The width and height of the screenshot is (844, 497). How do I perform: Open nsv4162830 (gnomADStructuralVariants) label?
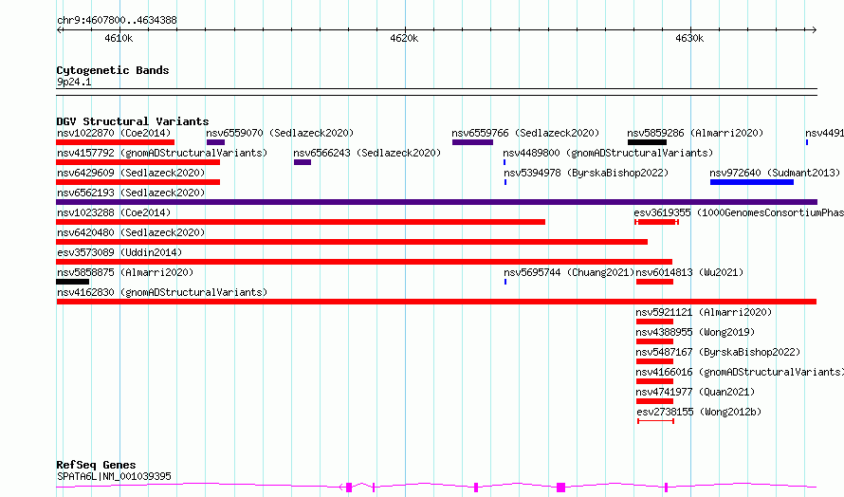click(162, 292)
